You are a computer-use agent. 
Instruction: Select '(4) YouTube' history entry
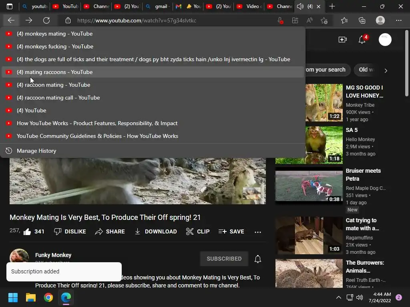click(153, 110)
